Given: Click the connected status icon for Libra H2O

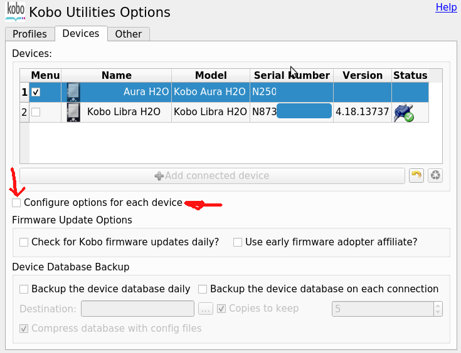Looking at the screenshot, I should tap(403, 113).
